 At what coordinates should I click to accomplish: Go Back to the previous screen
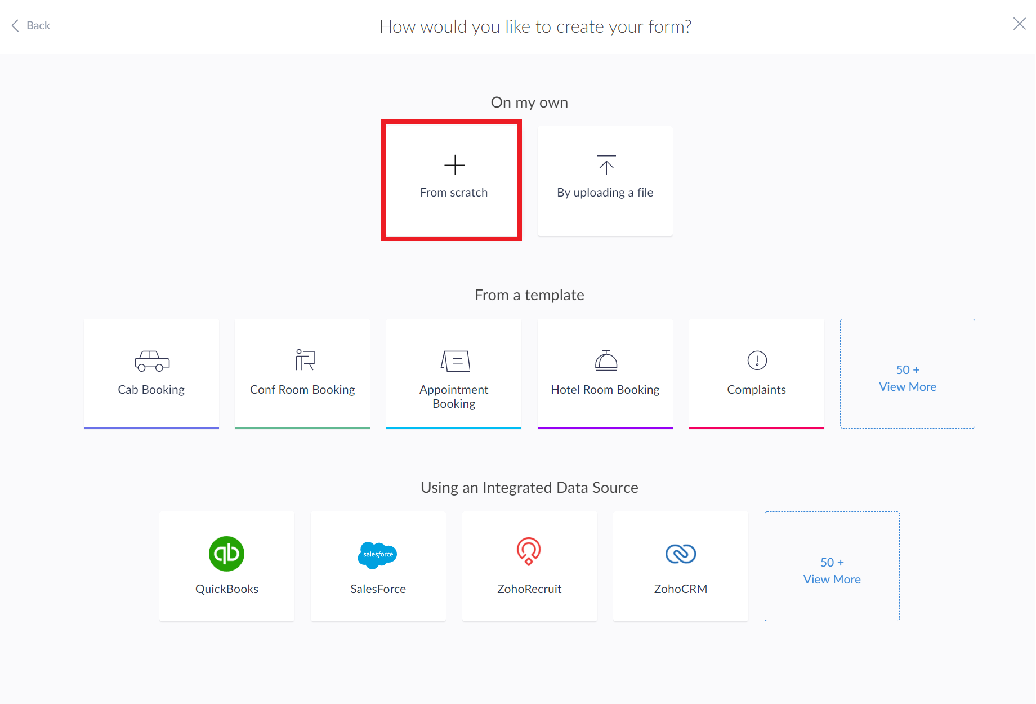click(30, 25)
